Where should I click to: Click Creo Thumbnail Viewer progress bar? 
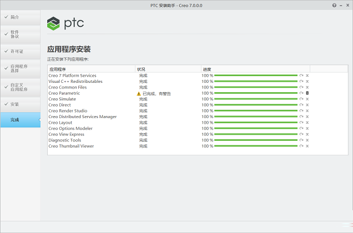coord(256,146)
